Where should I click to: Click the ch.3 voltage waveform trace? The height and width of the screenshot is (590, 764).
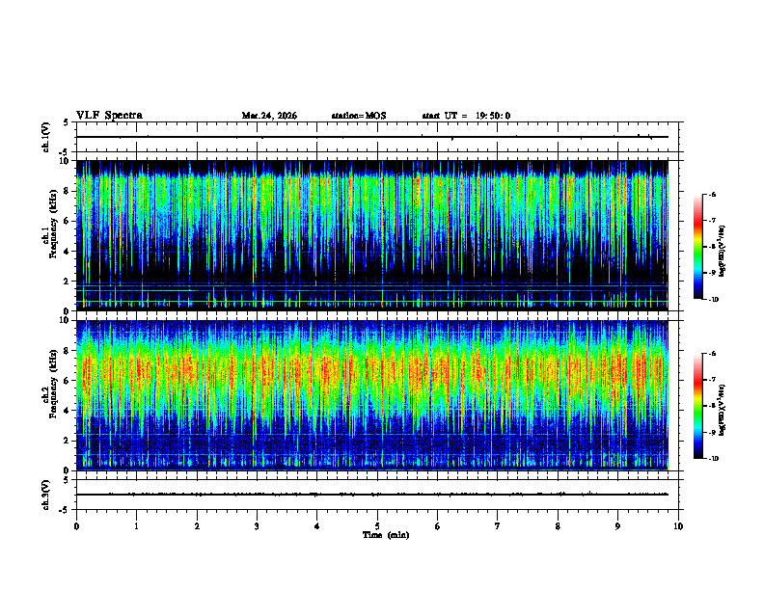[x=372, y=495]
